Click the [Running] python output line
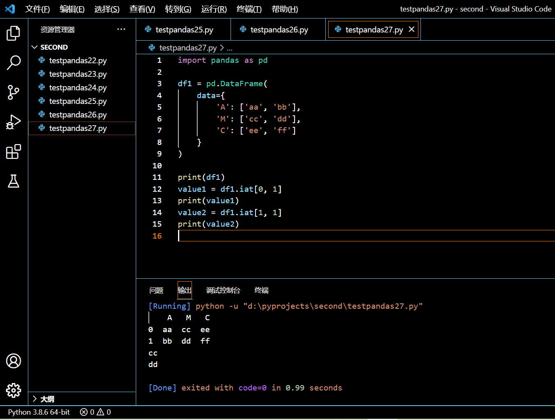Screen dimensions: 555x420 click(285, 306)
